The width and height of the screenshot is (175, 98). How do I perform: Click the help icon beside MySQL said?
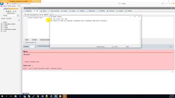[32, 66]
